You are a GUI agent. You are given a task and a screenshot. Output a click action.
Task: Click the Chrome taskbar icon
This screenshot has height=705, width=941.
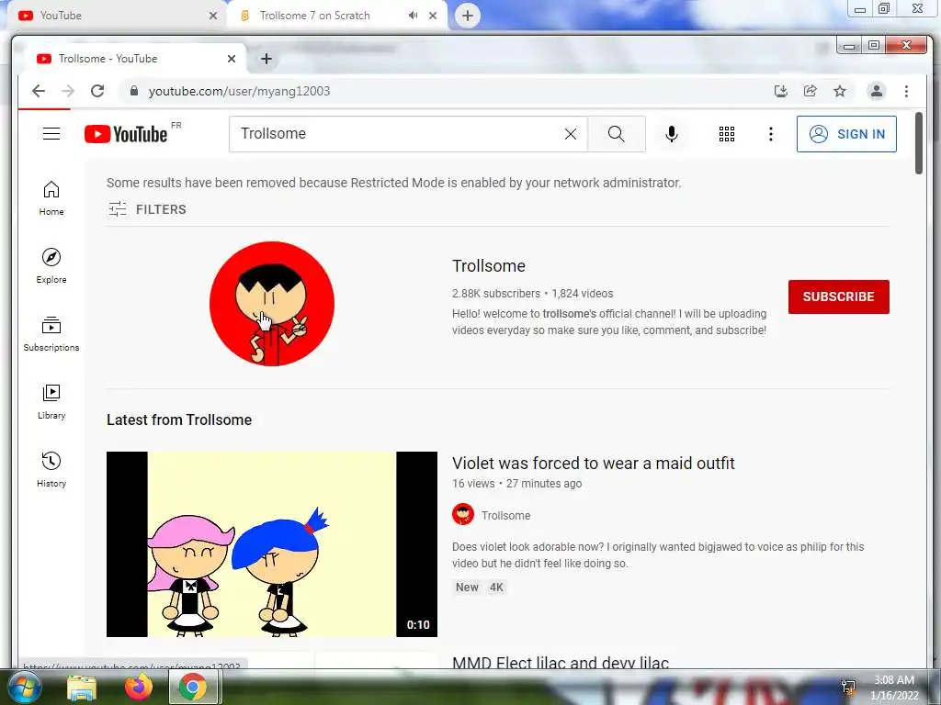(x=193, y=687)
